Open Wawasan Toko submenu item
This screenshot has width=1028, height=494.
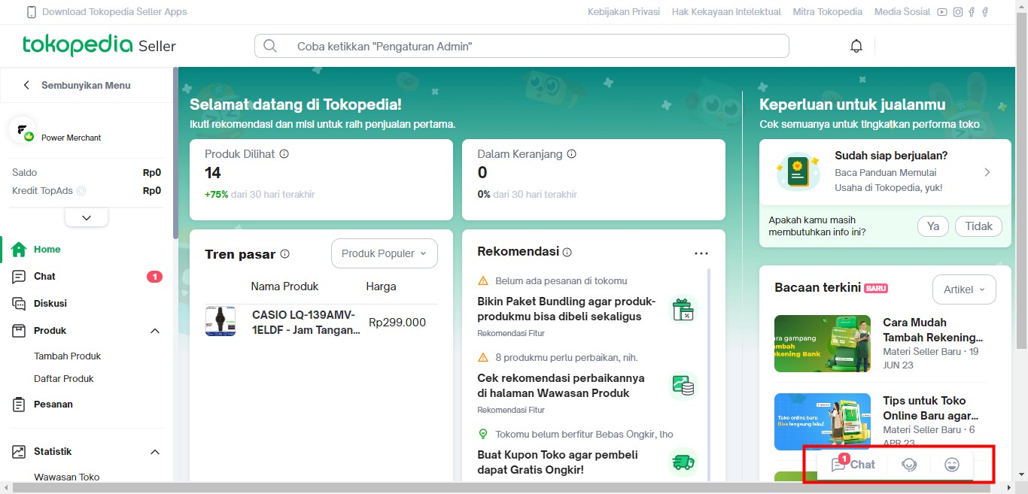(67, 477)
